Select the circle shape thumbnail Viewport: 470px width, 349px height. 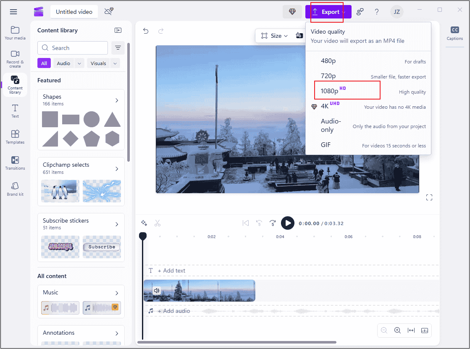click(92, 119)
